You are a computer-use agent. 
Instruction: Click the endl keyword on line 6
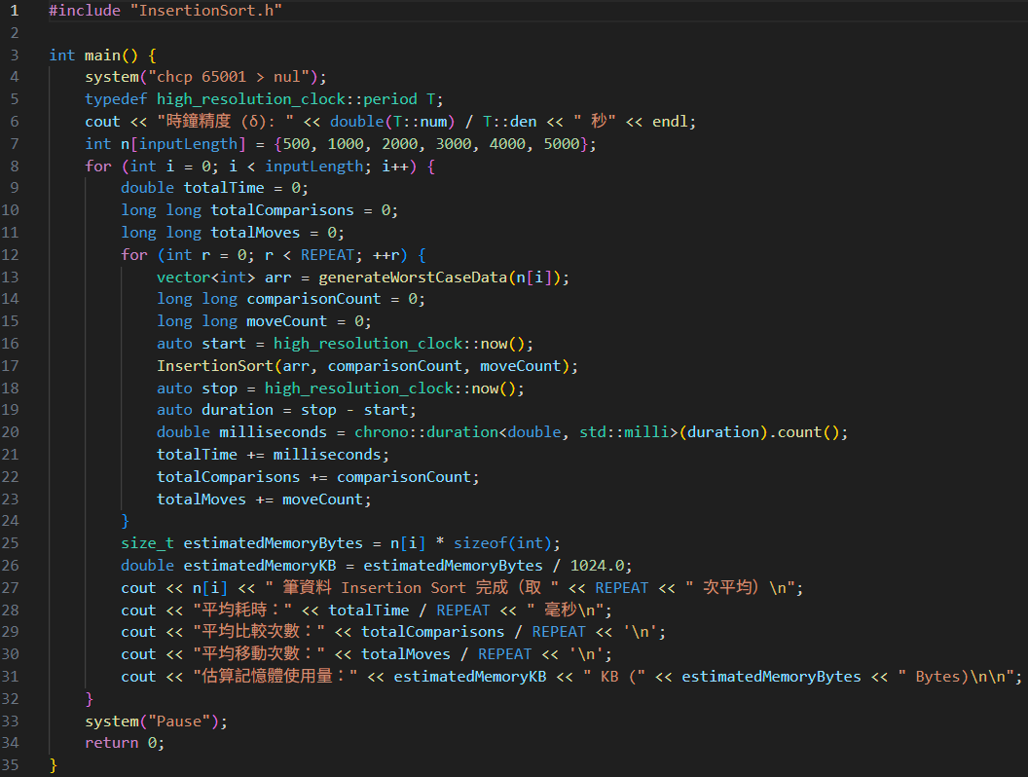coord(670,122)
